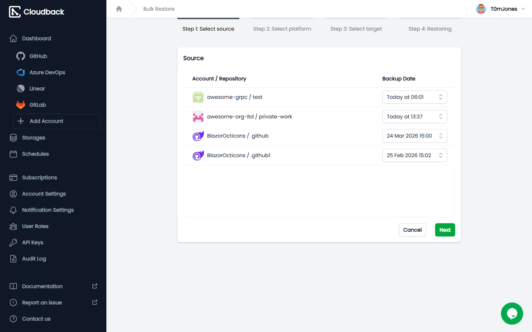Click the awesome-grpc account avatar

tap(198, 97)
